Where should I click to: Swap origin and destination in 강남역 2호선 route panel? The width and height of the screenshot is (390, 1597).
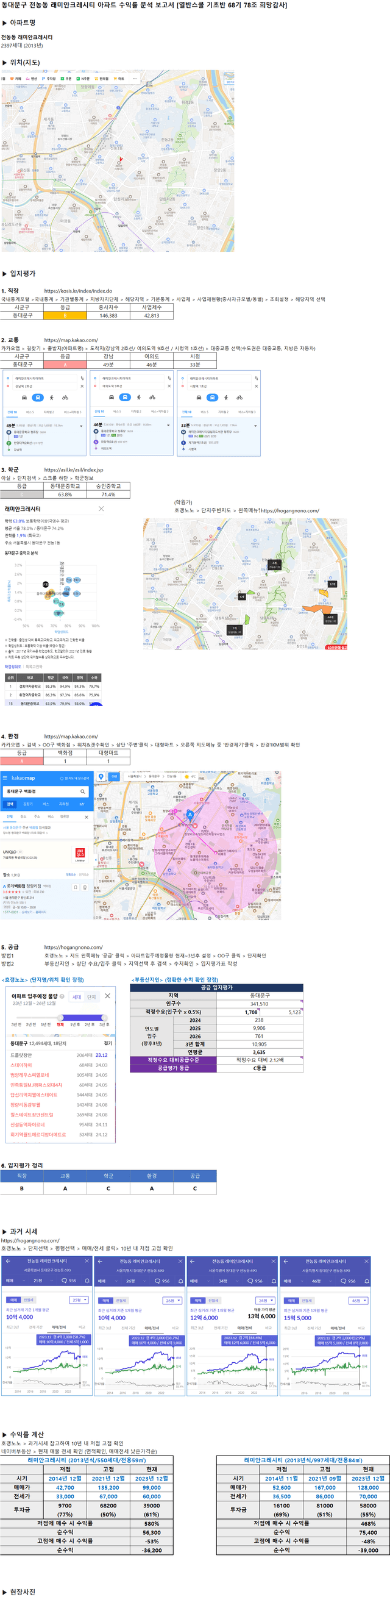point(82,378)
